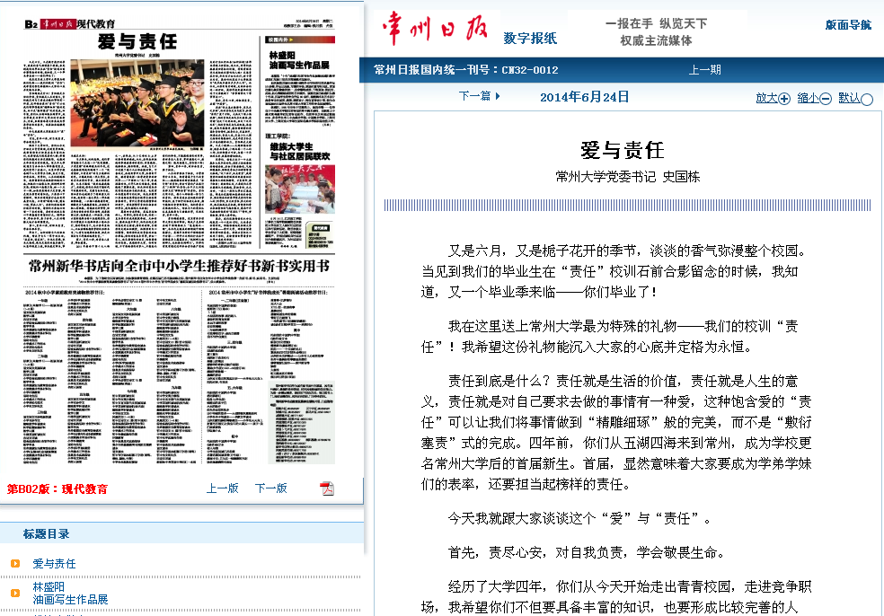Click the default-size circle icon beside 默认
This screenshot has height=616, width=884.
867,99
